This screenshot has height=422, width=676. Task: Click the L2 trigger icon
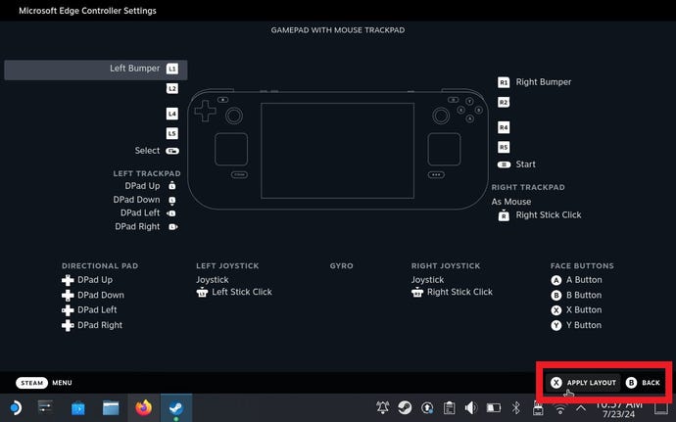171,88
